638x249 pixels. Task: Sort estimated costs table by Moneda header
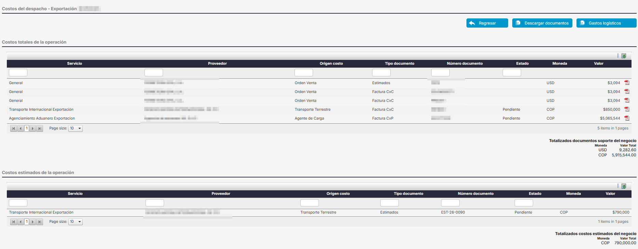[573, 194]
